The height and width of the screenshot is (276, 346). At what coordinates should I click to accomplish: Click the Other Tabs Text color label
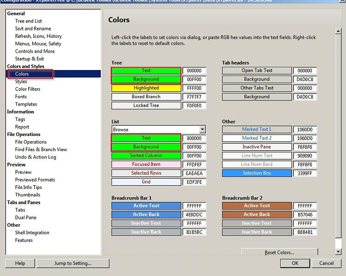point(257,88)
